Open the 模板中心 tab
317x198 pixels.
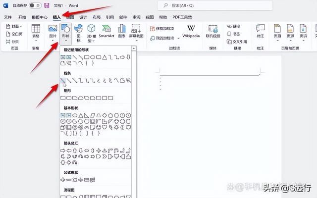pos(40,17)
